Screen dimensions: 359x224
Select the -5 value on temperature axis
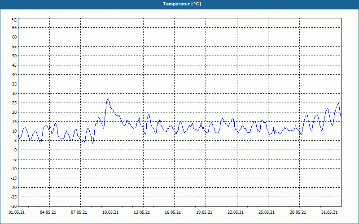(x=15, y=159)
